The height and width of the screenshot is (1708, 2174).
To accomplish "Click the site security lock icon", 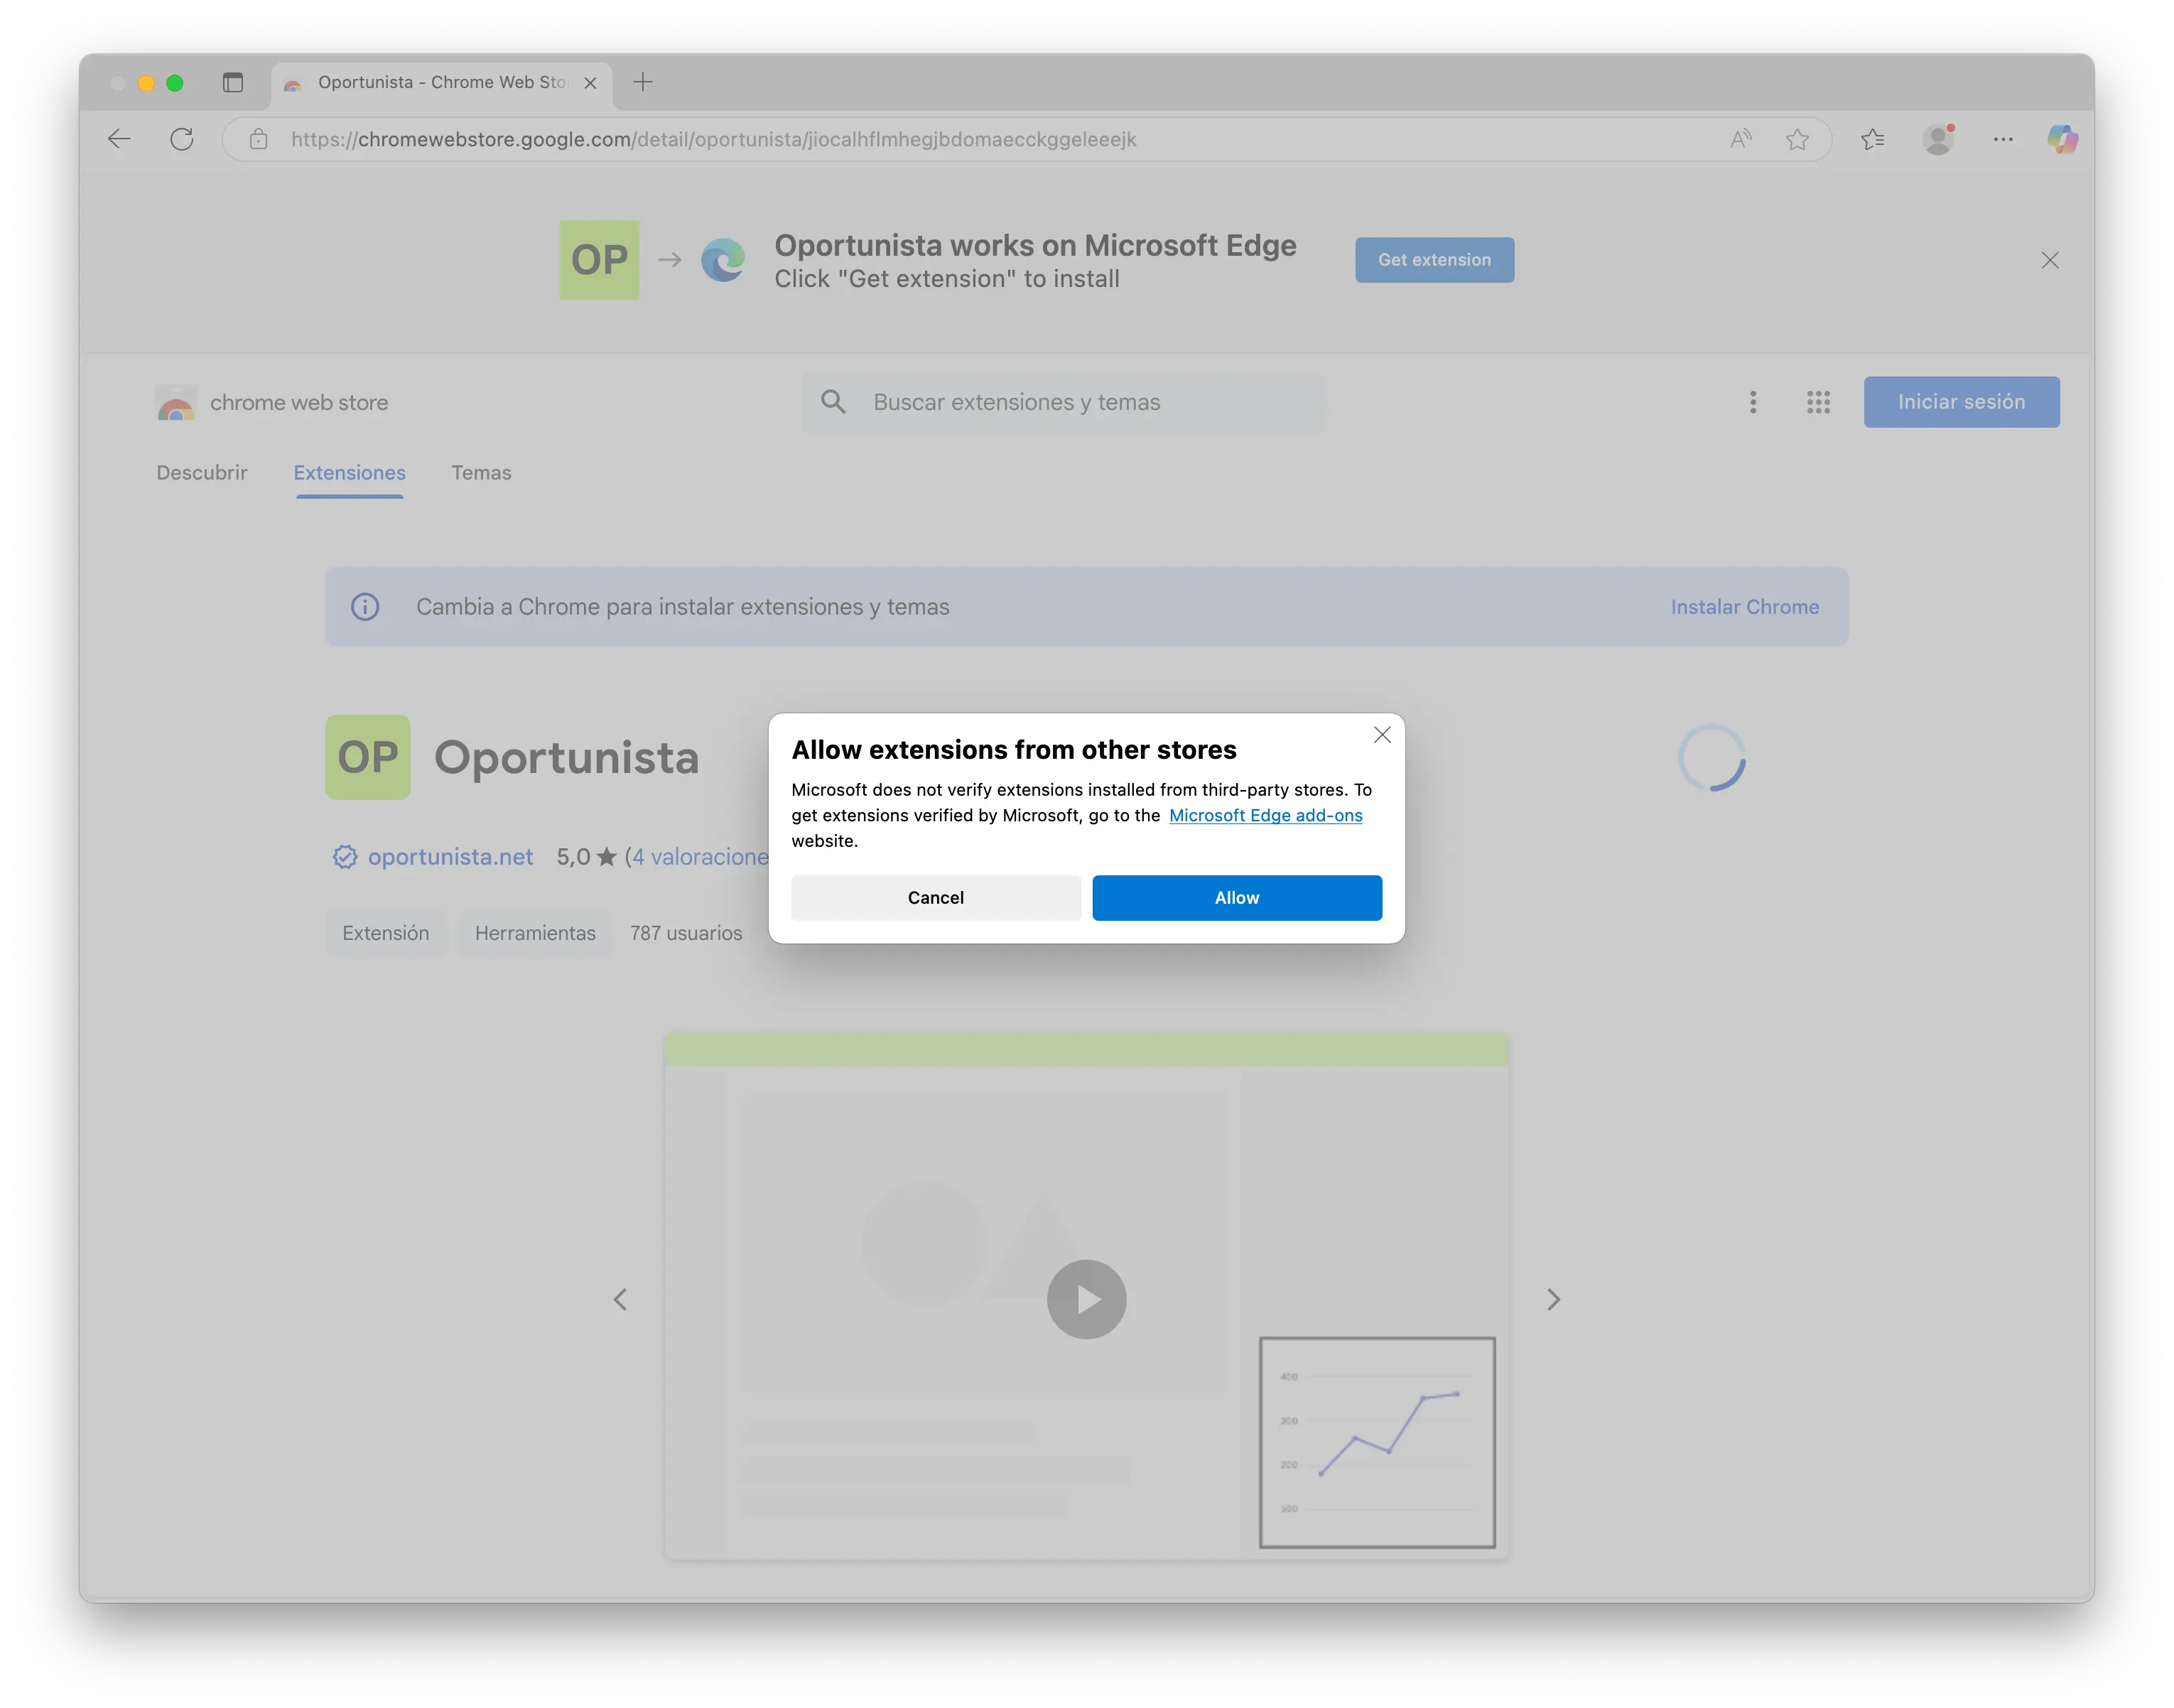I will 258,140.
